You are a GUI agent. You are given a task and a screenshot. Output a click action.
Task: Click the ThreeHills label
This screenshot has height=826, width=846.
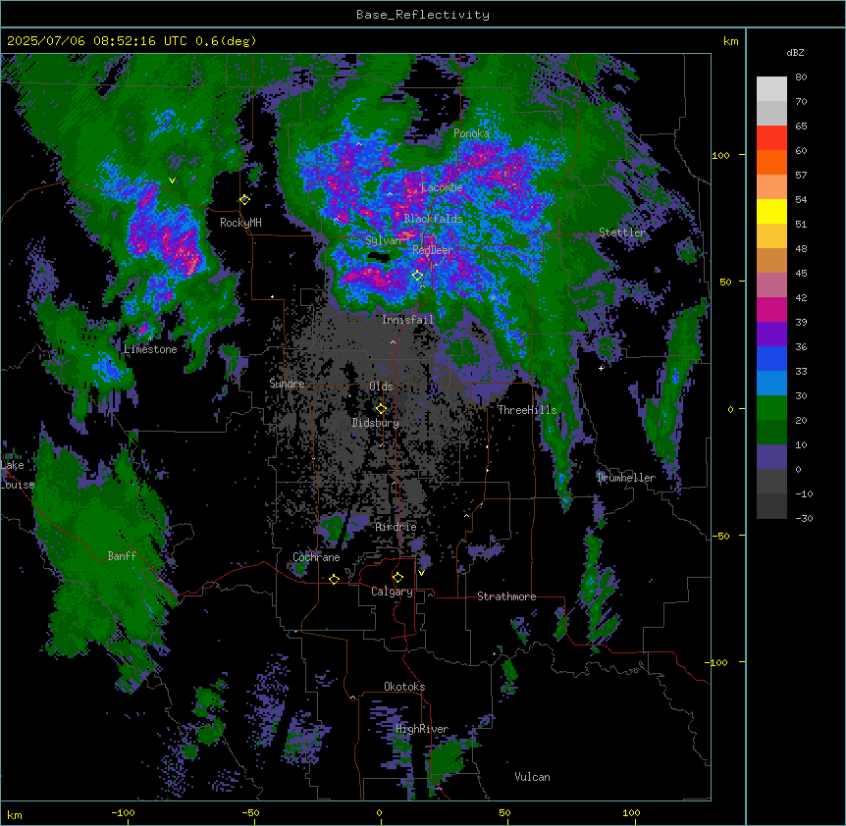pyautogui.click(x=527, y=410)
